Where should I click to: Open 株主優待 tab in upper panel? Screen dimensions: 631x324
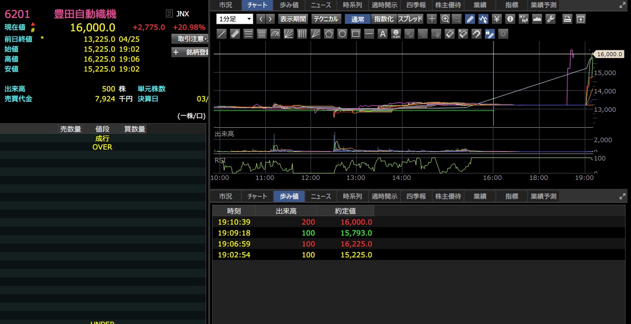pyautogui.click(x=448, y=5)
